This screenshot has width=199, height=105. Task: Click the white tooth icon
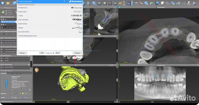pos(162,3)
